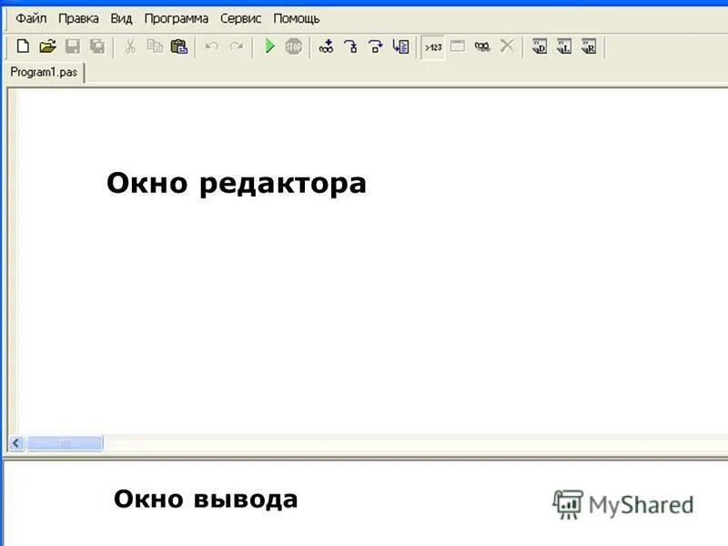Copy text with the Copy toolbar icon
This screenshot has height=546, width=728.
point(155,46)
